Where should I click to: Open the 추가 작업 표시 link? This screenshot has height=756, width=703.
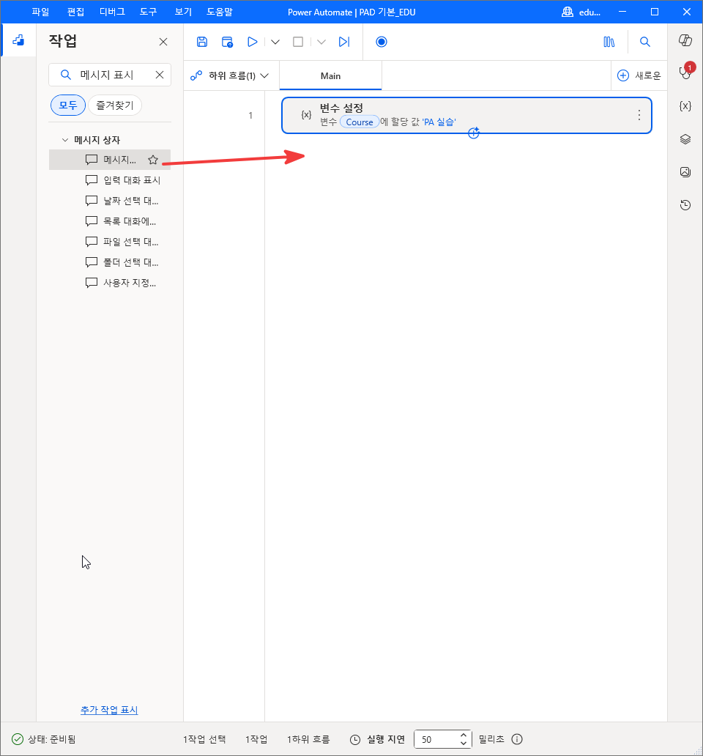coord(109,710)
